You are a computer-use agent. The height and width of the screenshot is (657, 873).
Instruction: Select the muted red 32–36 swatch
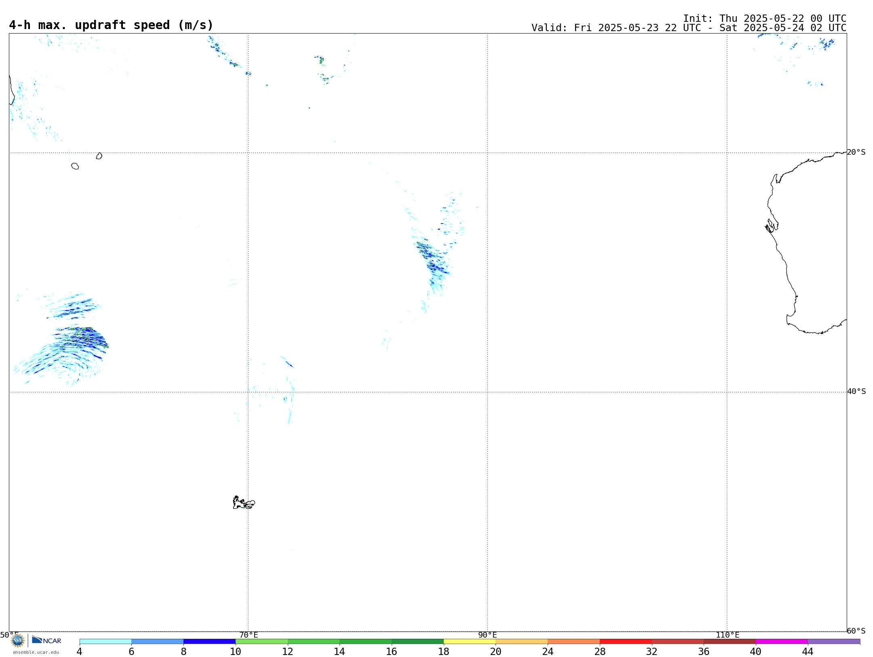678,642
